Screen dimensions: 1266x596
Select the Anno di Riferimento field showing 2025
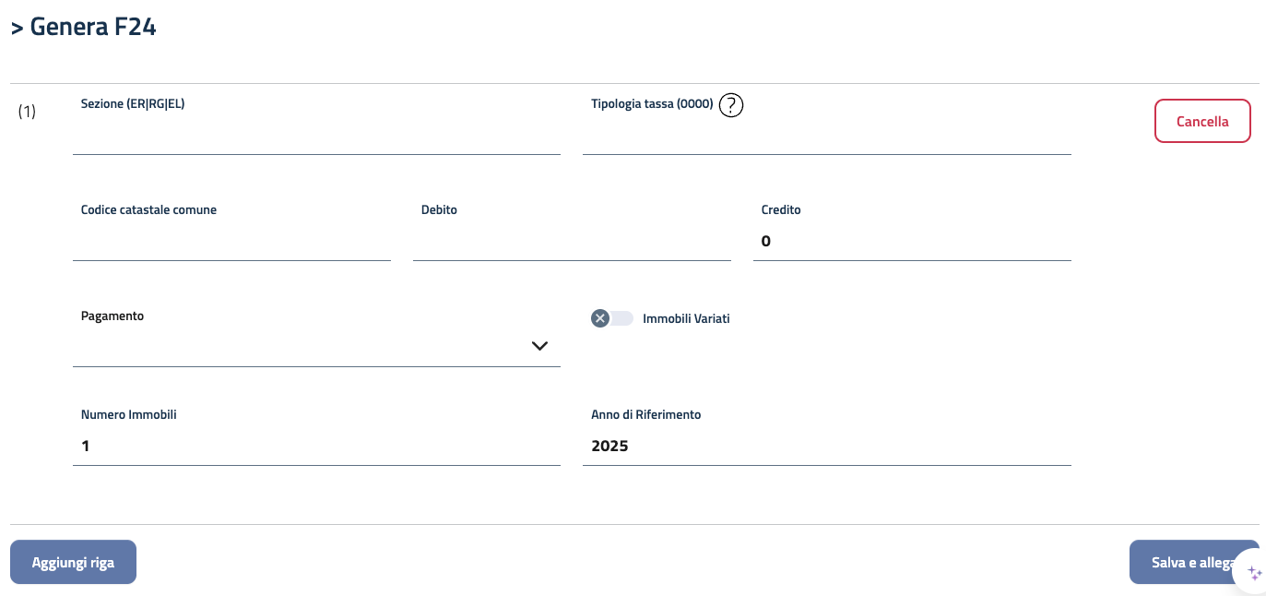[826, 447]
